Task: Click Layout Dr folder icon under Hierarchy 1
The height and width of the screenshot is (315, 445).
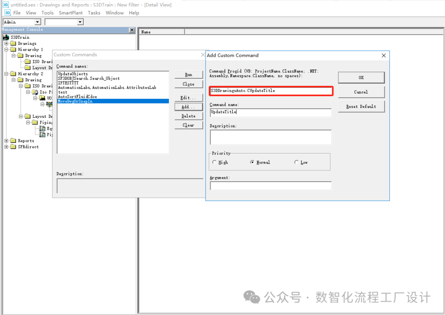Action: [x=28, y=68]
